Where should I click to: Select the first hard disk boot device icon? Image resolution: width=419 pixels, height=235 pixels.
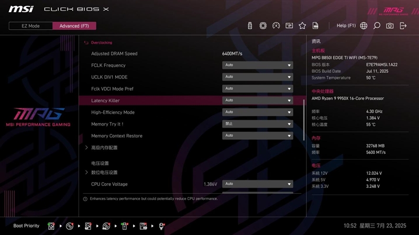51,226
